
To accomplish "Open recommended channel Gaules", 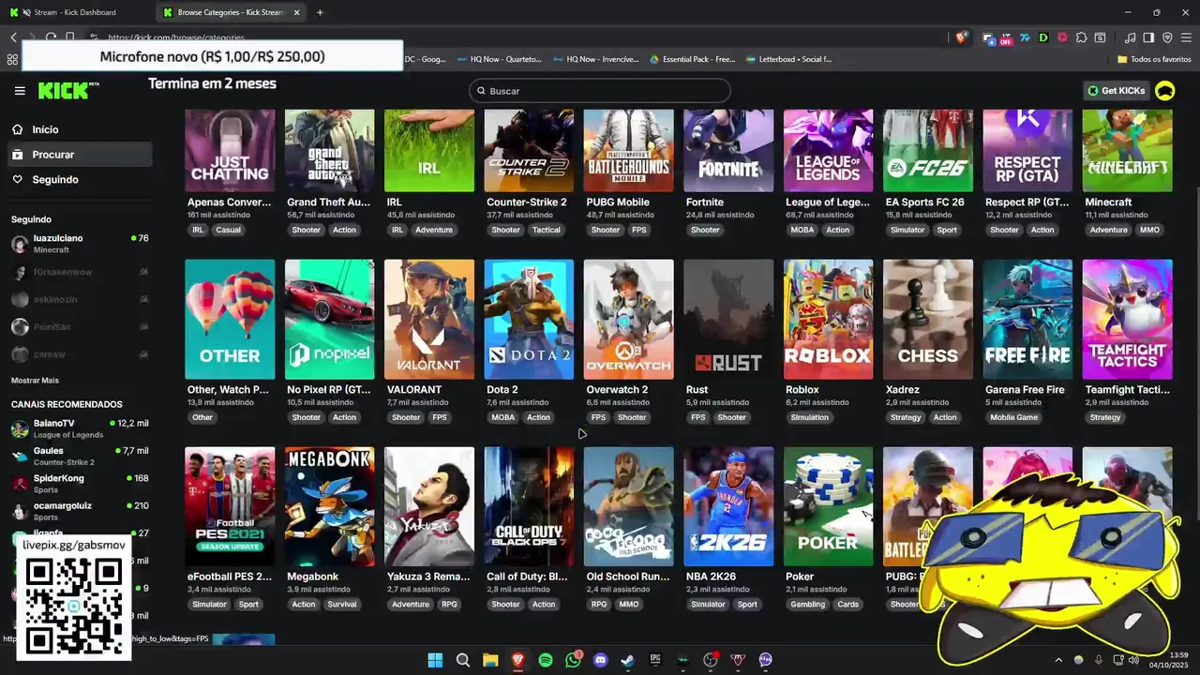I will [x=79, y=456].
